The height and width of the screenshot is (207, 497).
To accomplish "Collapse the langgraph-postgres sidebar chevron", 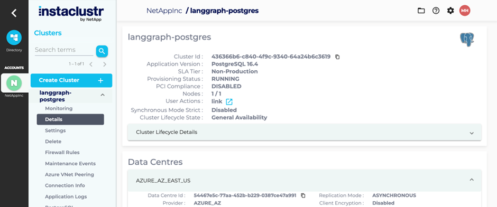I will [103, 95].
